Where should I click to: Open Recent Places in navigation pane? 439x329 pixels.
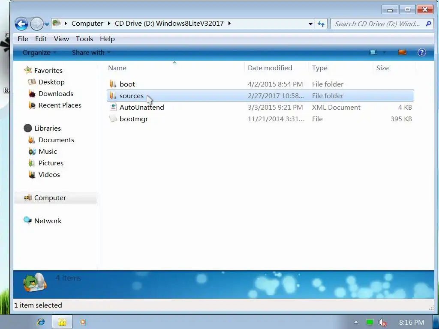tap(60, 105)
